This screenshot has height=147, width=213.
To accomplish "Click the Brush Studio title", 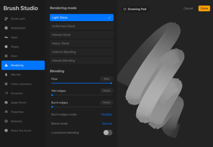I will click(x=21, y=8).
